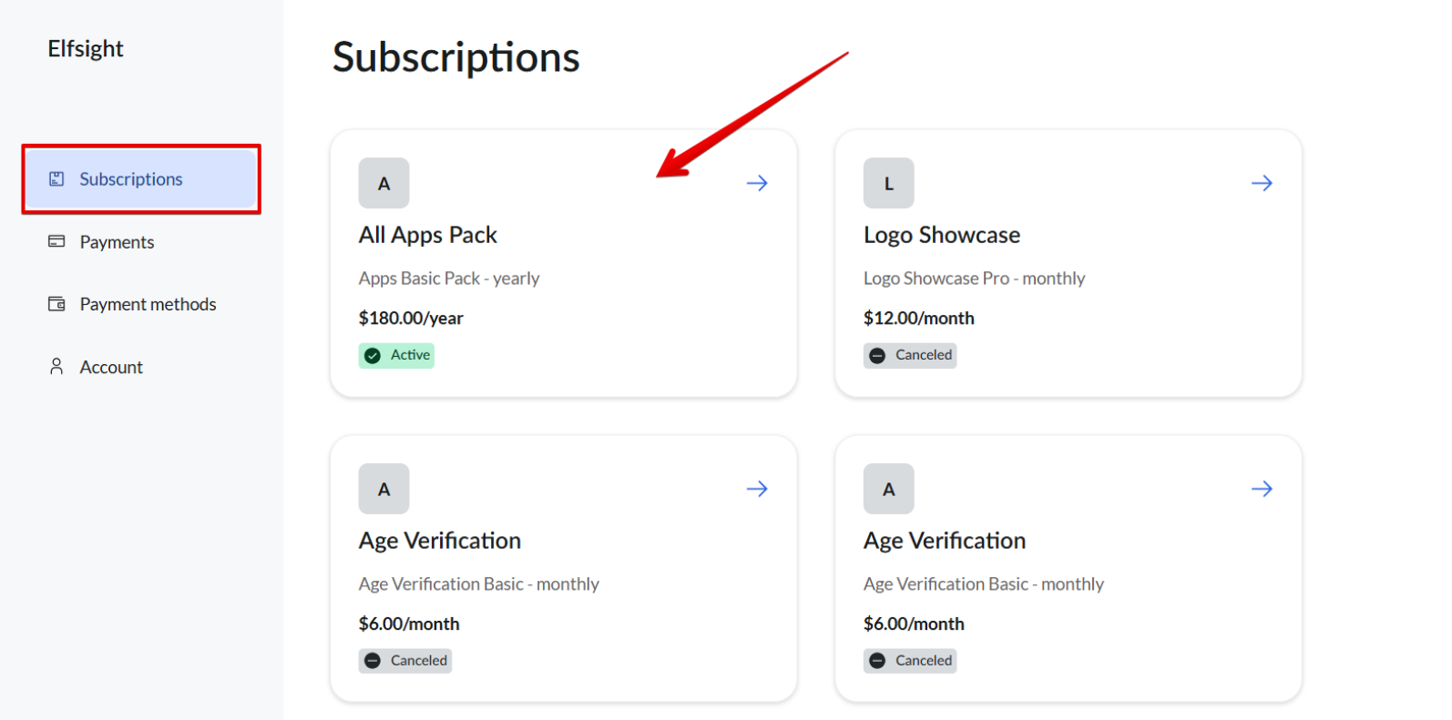Click the Payments card icon

56,241
